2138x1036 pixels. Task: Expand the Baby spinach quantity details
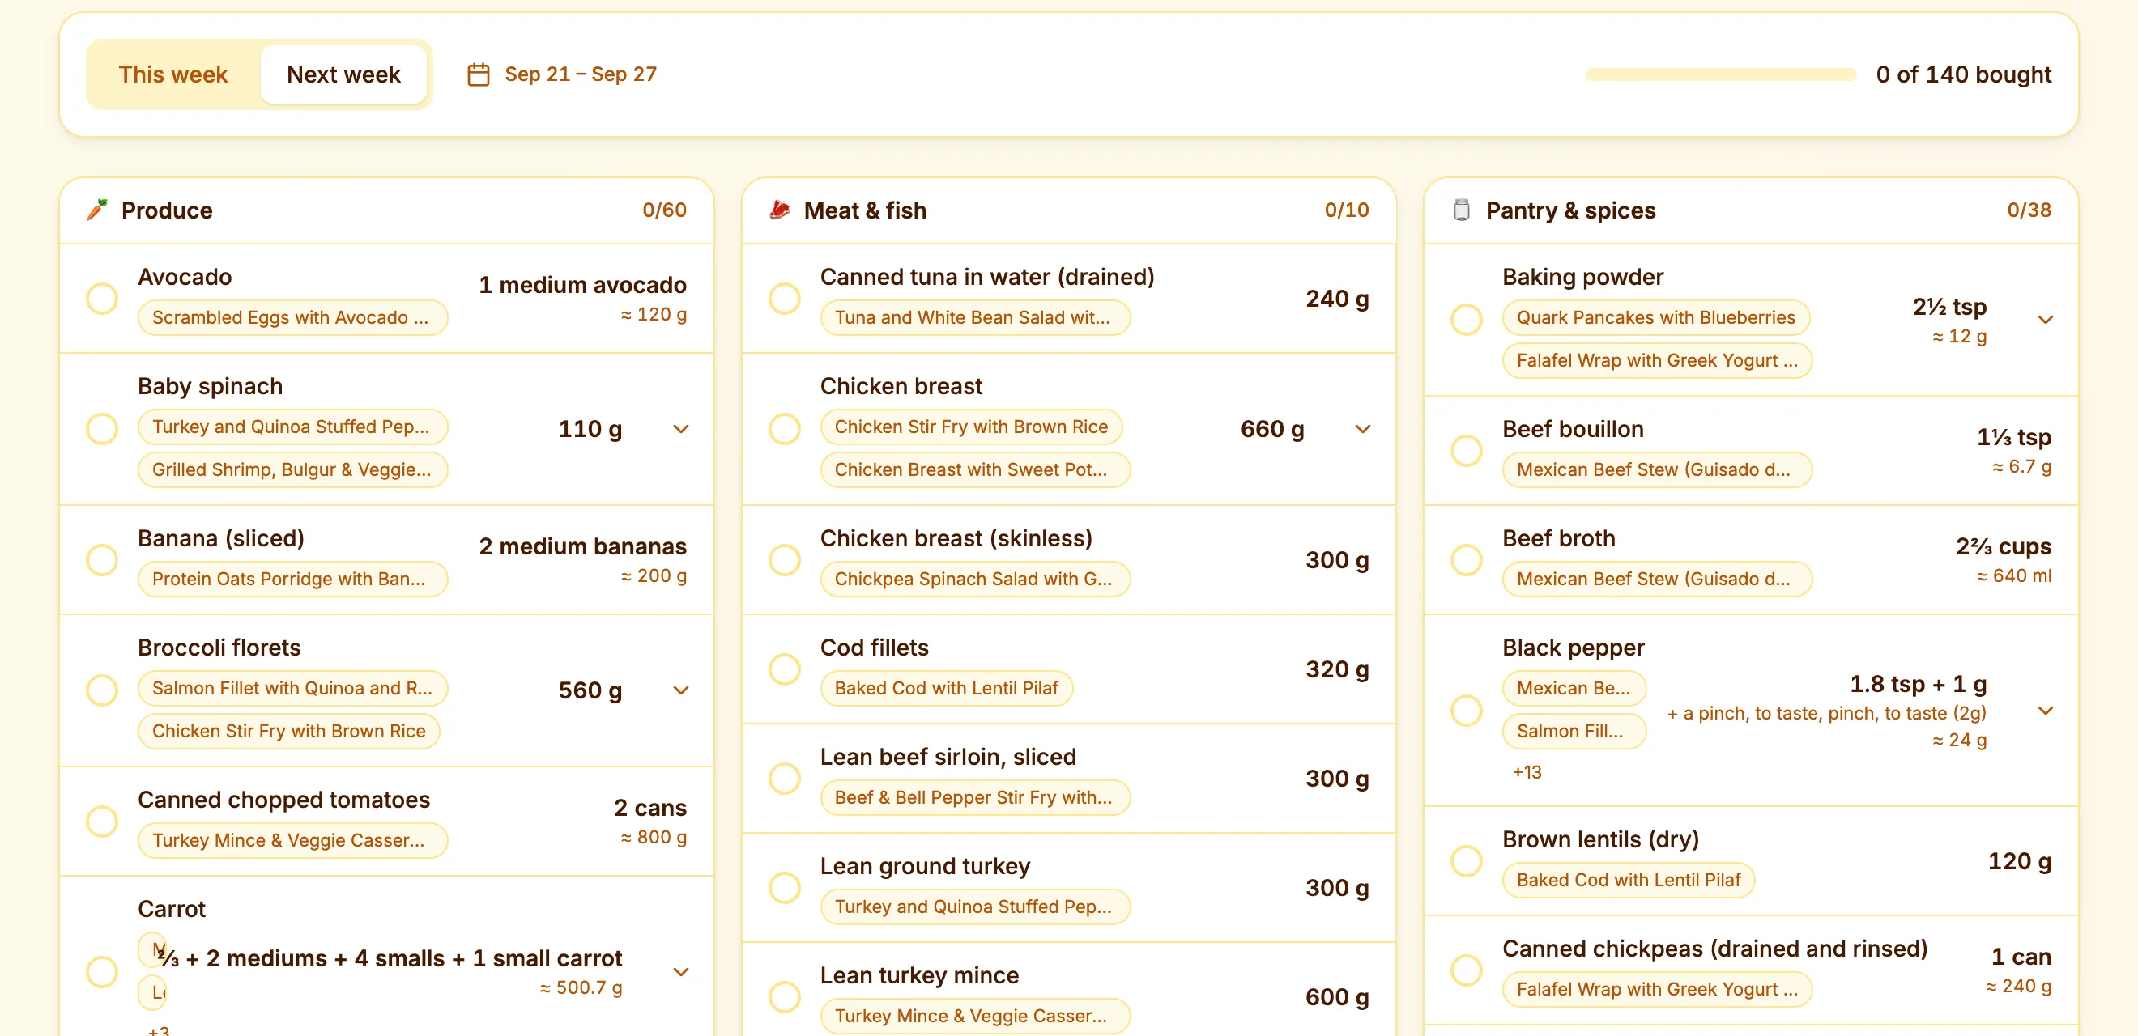coord(680,429)
